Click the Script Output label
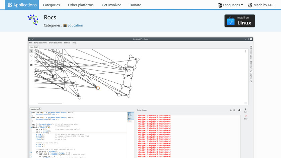This screenshot has height=158, width=281. coord(142,110)
